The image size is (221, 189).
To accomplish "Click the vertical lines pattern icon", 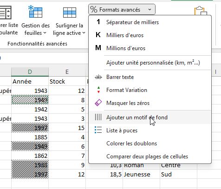I will click(98, 117).
